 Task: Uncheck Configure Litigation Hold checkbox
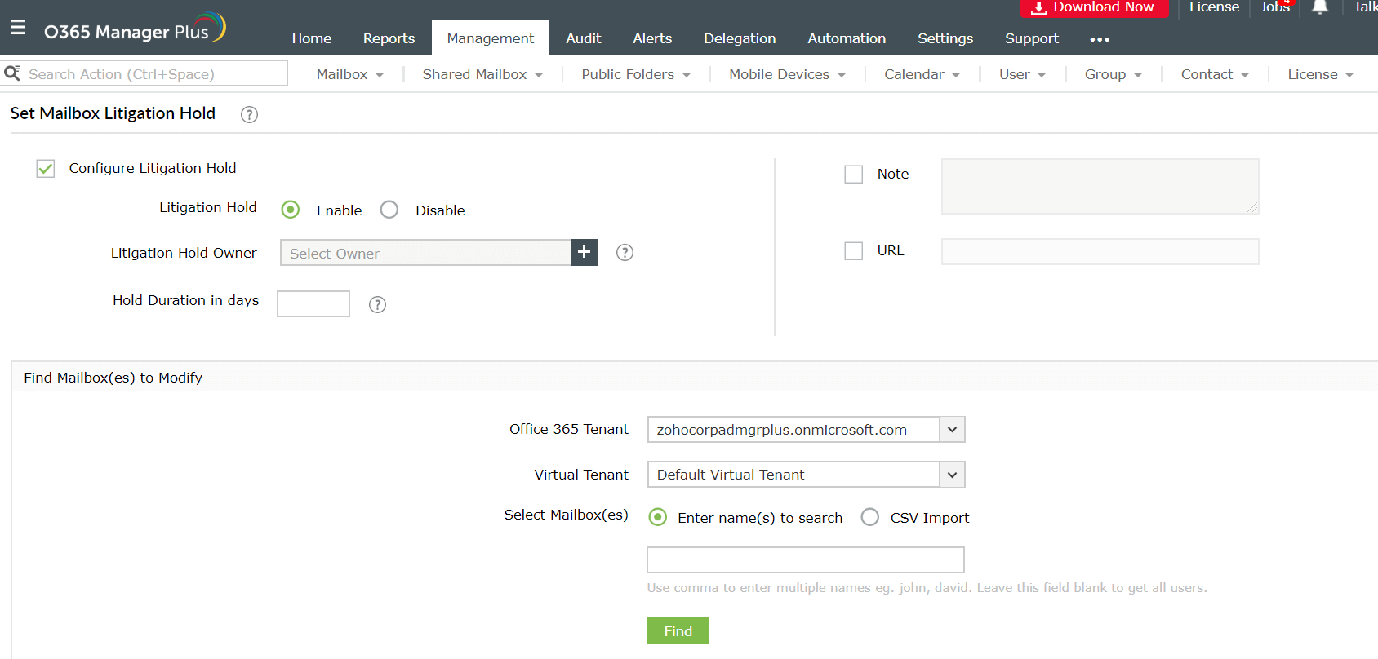(x=46, y=169)
